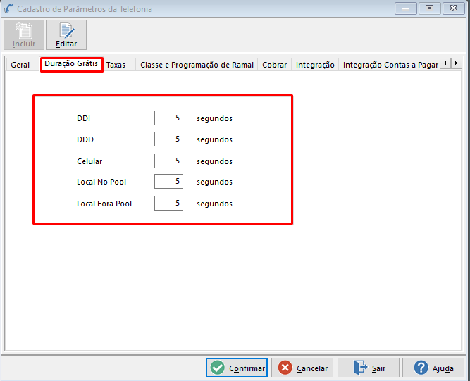Click the Cancelar button
Viewport: 470px width, 381px height.
[x=302, y=368]
